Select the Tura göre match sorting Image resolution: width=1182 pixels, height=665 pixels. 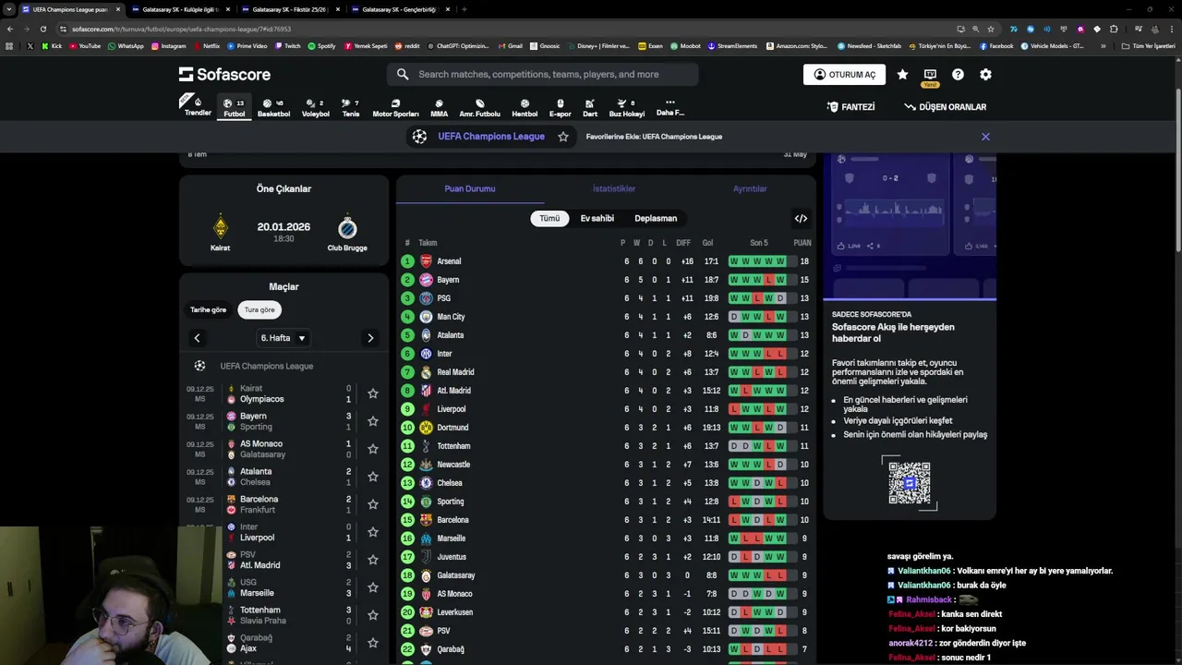pos(259,310)
